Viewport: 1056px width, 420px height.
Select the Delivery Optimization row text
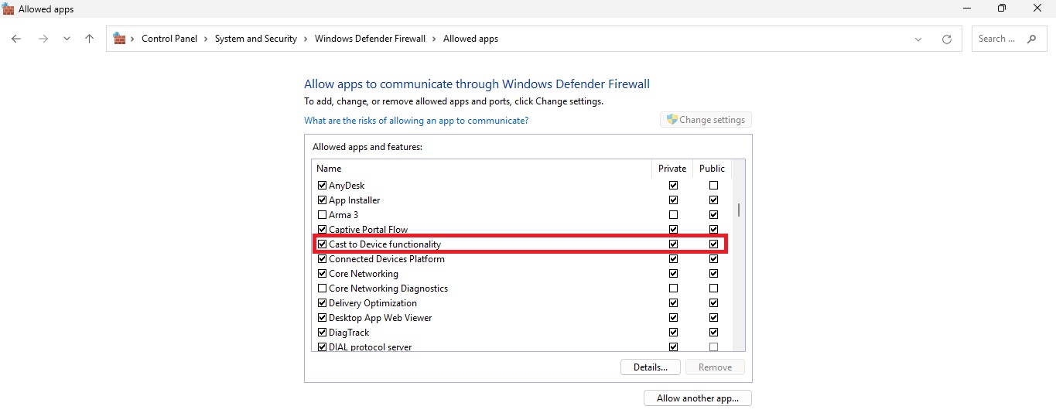pos(373,303)
